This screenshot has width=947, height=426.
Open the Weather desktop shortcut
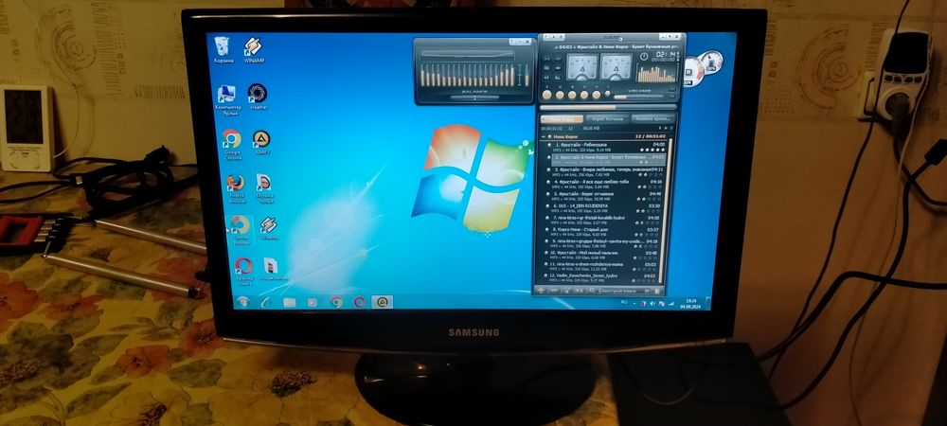click(258, 97)
